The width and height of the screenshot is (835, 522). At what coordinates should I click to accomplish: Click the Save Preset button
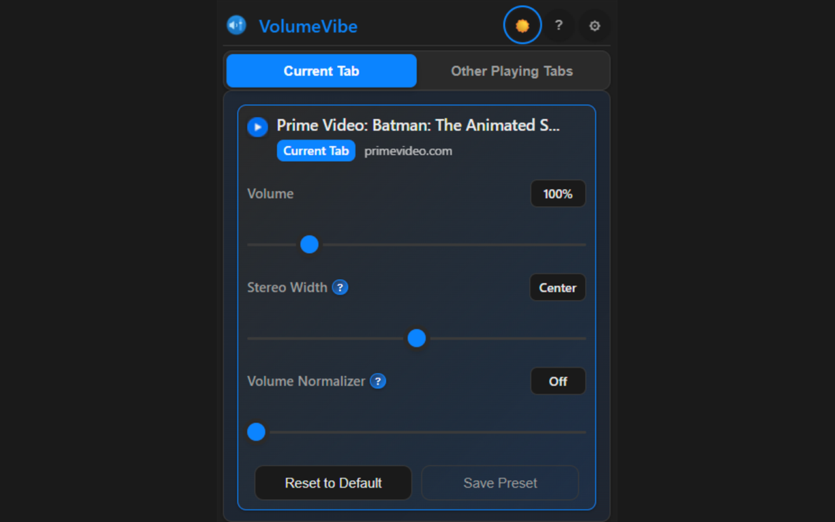point(500,483)
